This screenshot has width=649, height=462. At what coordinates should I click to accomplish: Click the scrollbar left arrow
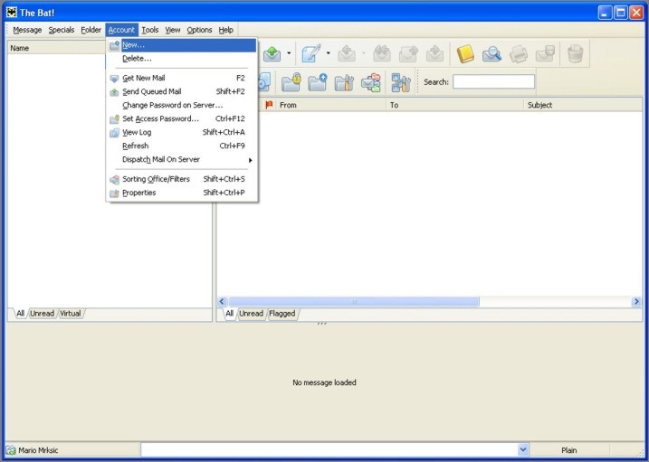222,302
